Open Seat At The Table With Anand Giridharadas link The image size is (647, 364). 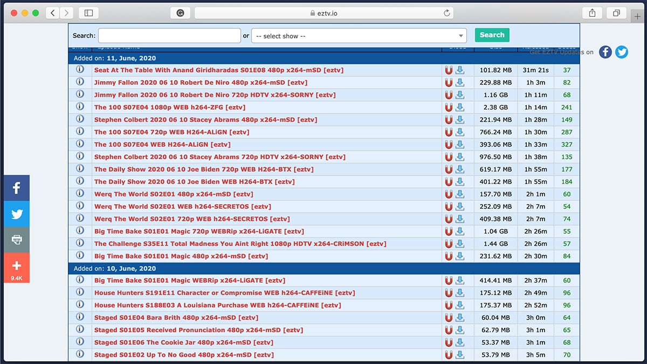[219, 70]
